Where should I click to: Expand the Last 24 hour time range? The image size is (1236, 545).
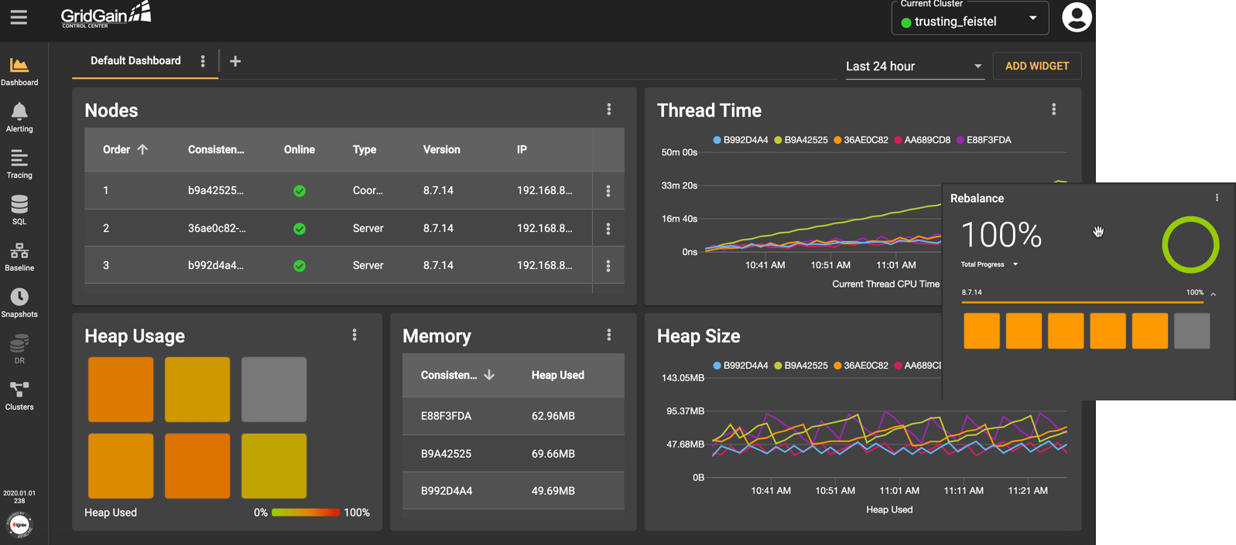(x=913, y=66)
